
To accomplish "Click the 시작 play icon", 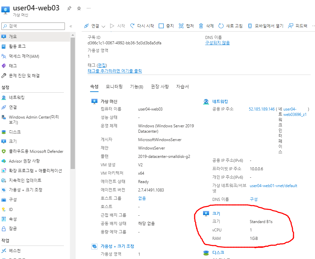I will 112,26.
